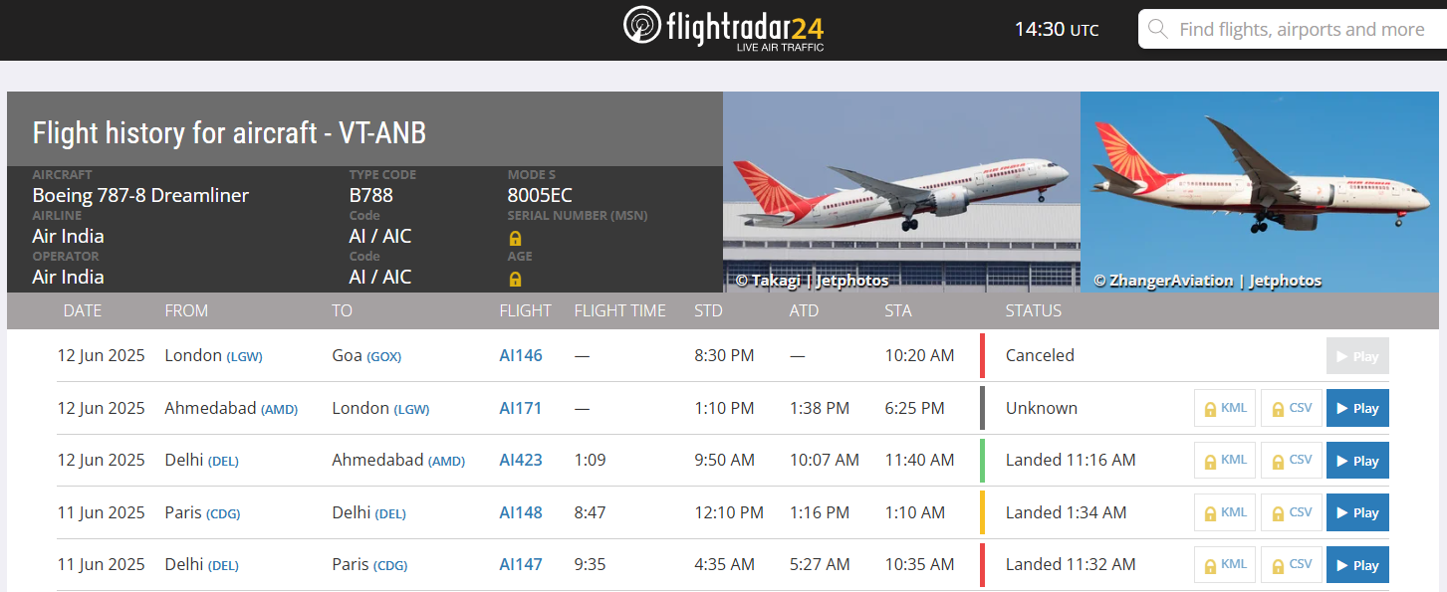Click the locked serial number padlock icon
1447x592 pixels.
pos(515,238)
